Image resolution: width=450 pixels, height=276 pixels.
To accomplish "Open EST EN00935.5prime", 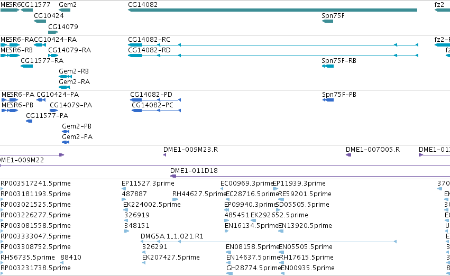I will point(308,268).
